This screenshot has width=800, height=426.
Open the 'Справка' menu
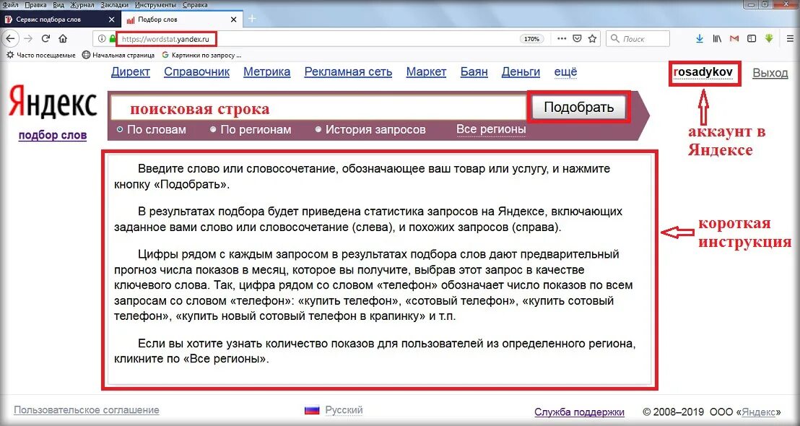point(194,4)
